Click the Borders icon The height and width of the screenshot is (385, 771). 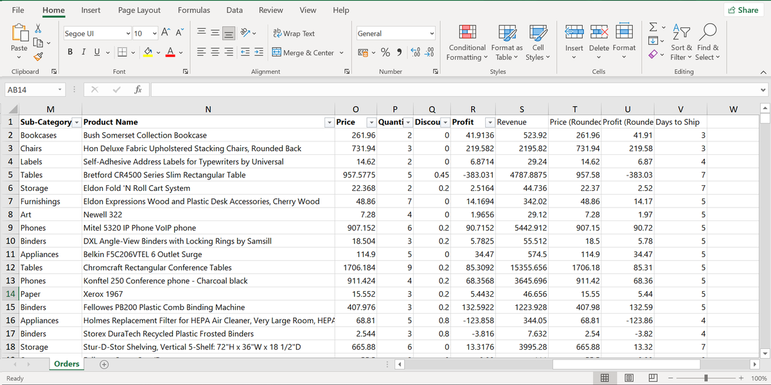point(121,53)
